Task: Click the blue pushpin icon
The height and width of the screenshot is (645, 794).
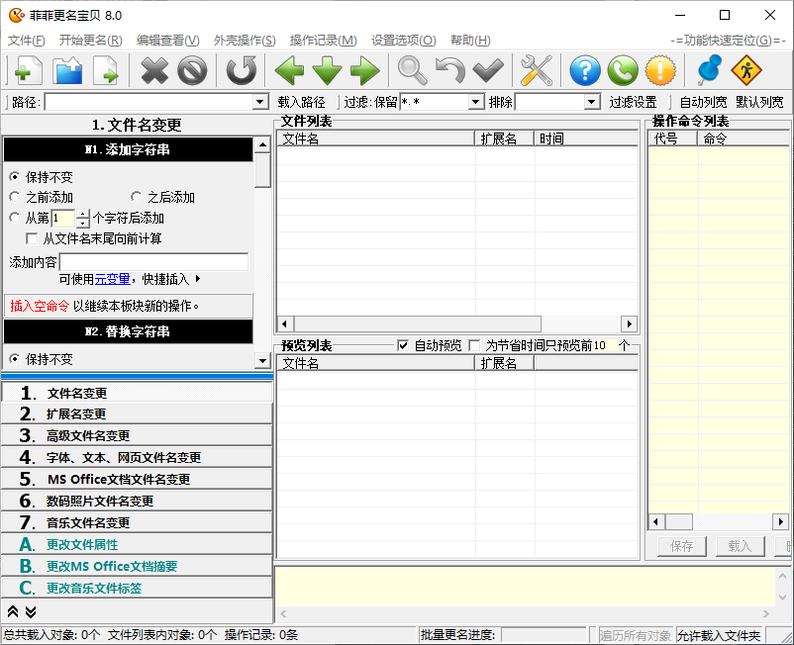Action: (709, 71)
